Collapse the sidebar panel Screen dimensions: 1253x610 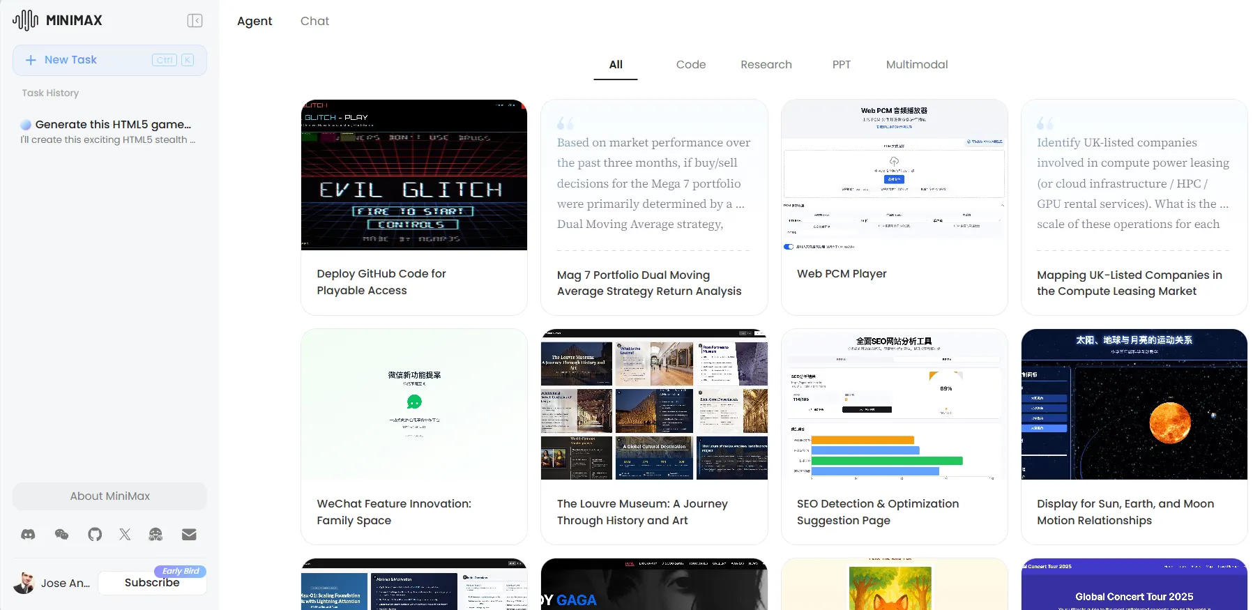click(195, 21)
